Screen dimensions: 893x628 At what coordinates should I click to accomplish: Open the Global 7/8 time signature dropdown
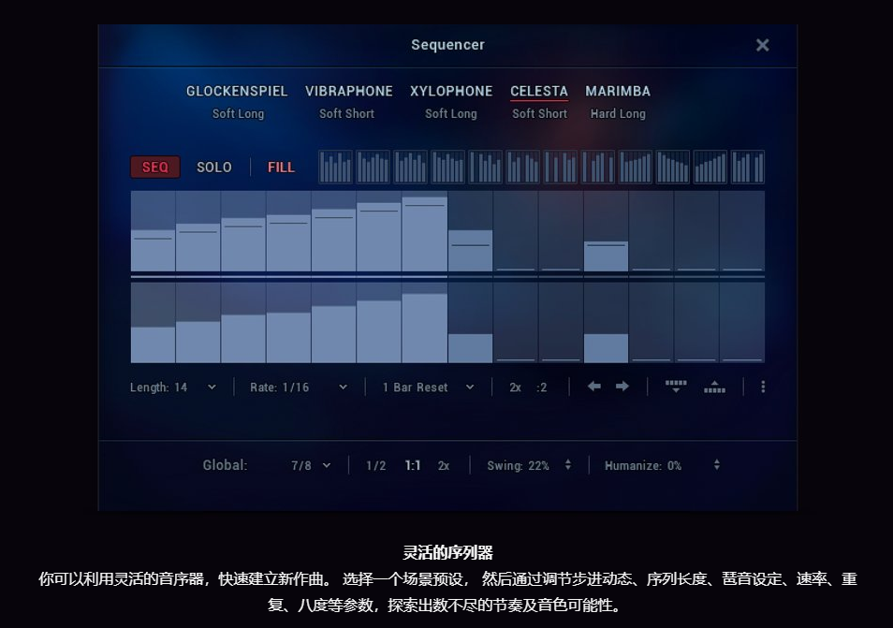[311, 466]
